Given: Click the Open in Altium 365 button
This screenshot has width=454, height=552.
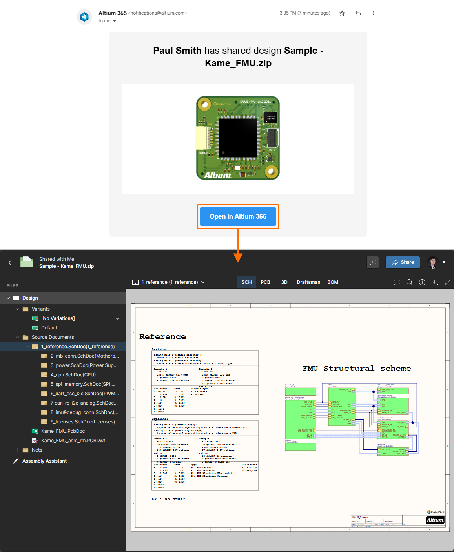Looking at the screenshot, I should coord(238,216).
